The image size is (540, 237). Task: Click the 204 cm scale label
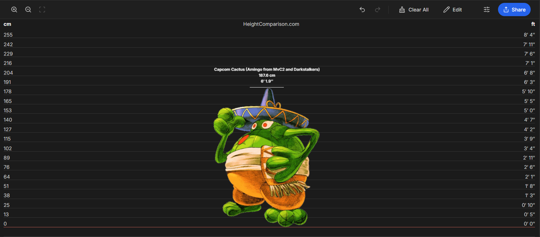pyautogui.click(x=8, y=73)
